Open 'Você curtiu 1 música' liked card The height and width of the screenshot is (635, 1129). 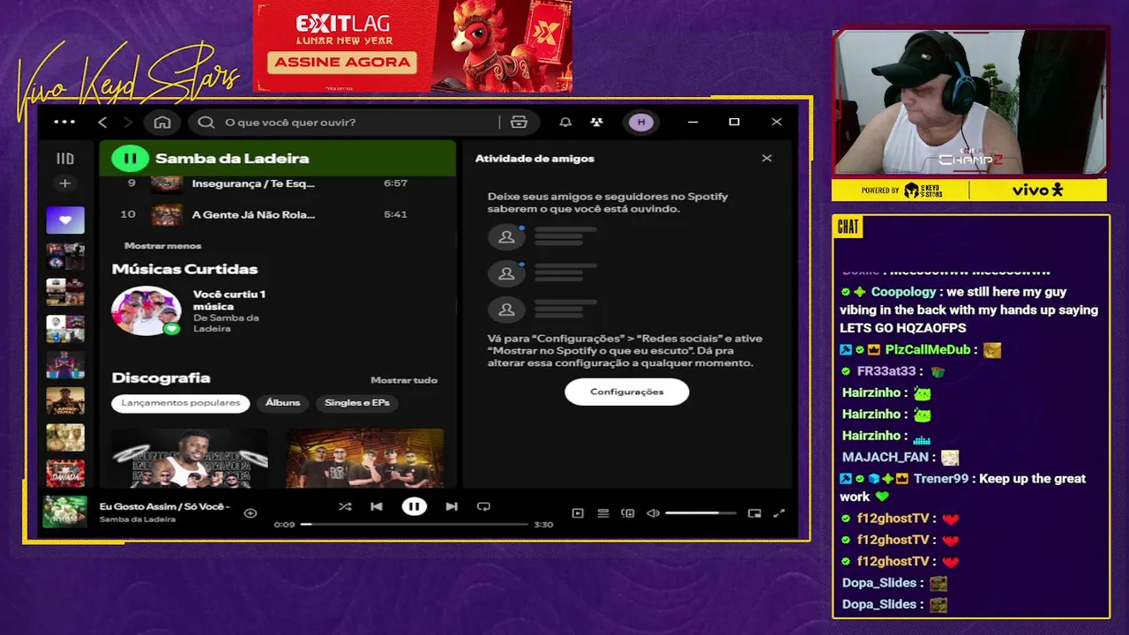(228, 300)
